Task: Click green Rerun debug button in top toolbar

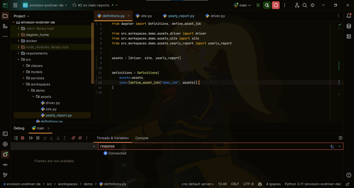Action: [267, 5]
